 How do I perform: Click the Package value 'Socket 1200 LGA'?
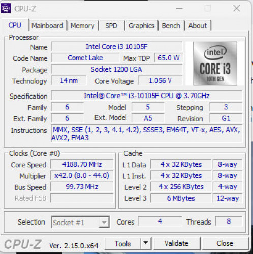click(117, 69)
